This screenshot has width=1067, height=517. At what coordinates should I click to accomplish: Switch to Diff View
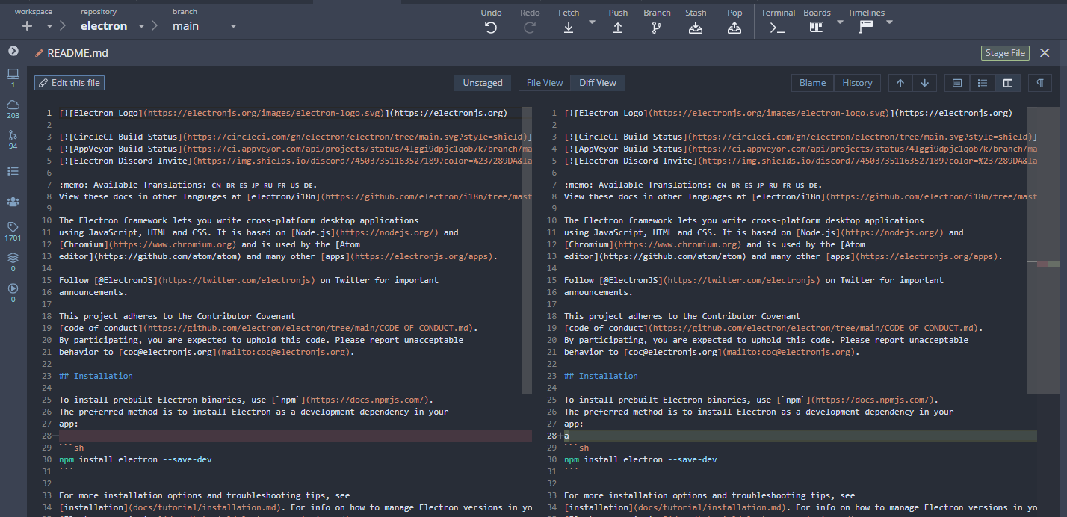coord(598,83)
